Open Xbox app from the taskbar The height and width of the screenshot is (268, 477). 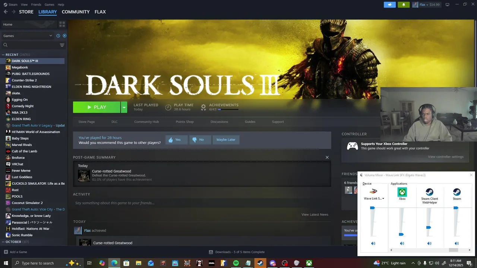[309, 263]
